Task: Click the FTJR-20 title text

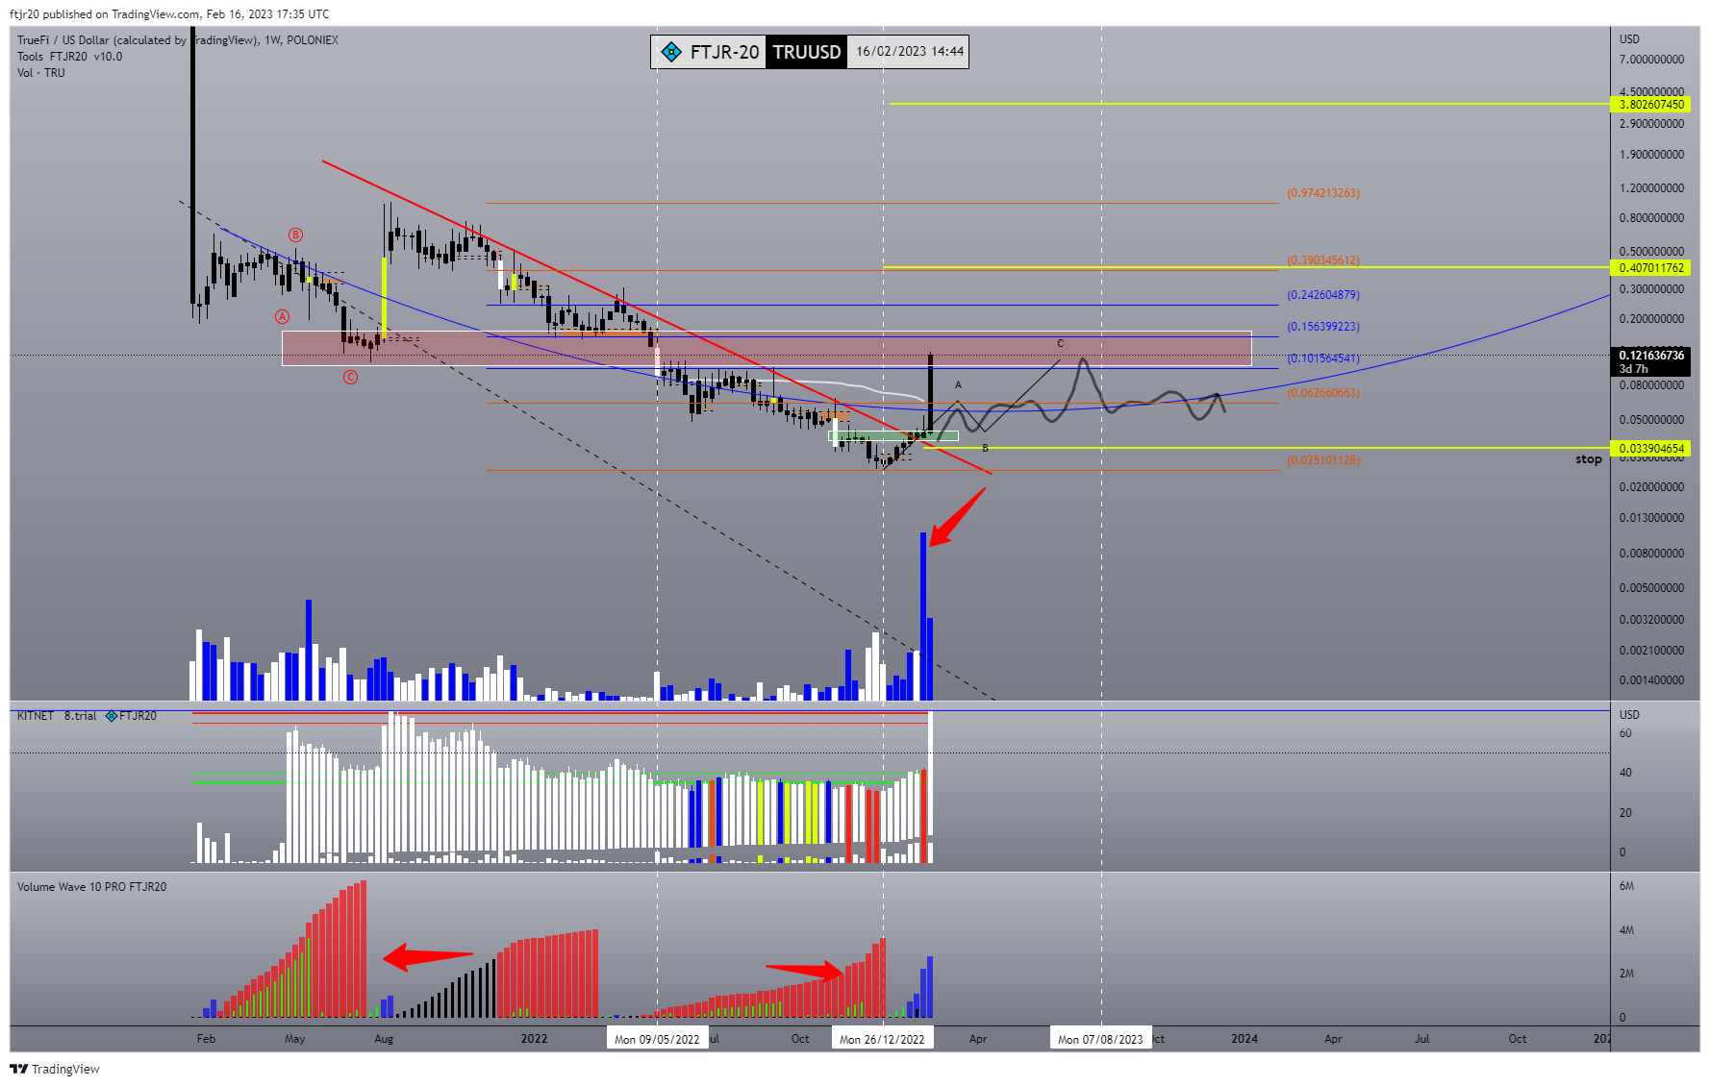Action: [724, 52]
